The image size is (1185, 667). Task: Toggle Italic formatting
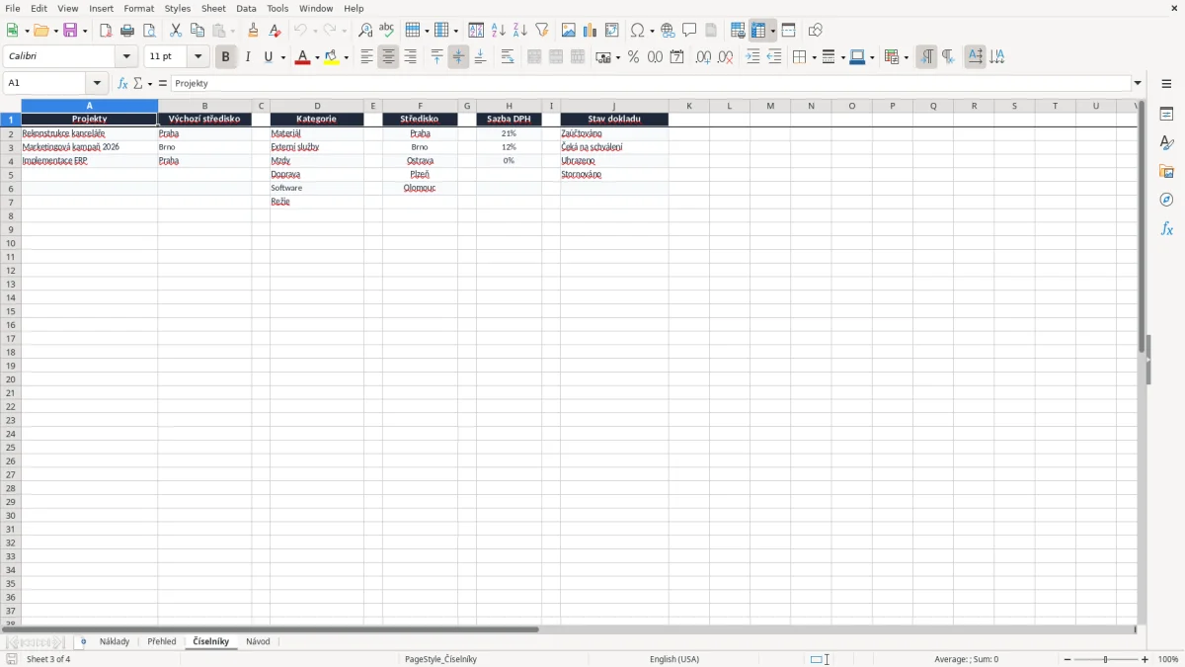[x=247, y=57]
